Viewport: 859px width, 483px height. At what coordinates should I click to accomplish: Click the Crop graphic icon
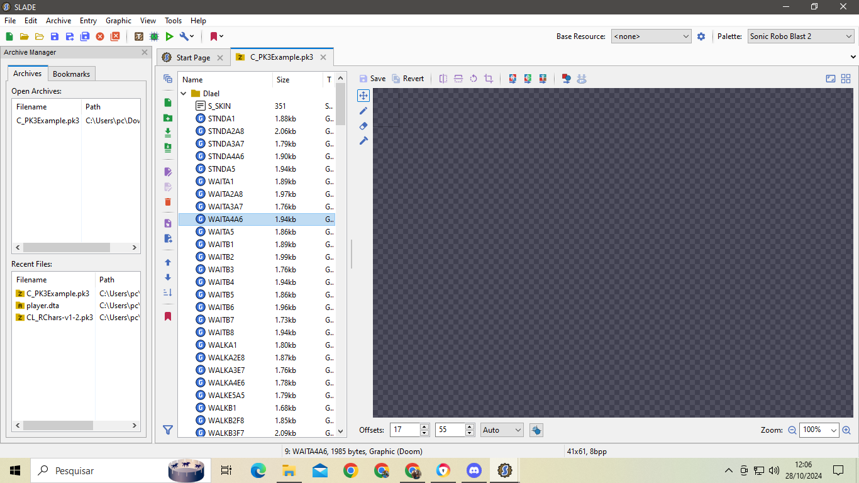(489, 79)
